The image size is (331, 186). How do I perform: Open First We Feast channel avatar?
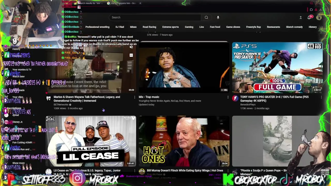[x=142, y=172]
